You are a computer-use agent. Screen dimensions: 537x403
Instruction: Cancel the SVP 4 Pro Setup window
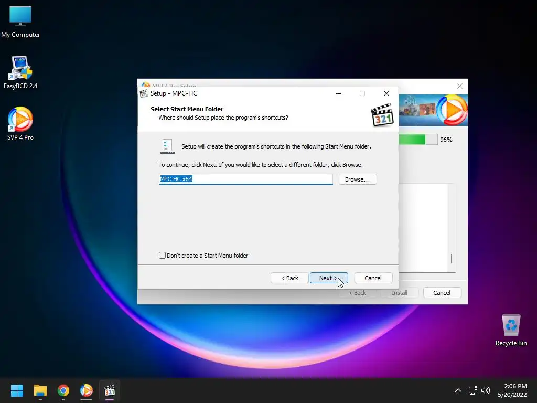click(x=442, y=293)
